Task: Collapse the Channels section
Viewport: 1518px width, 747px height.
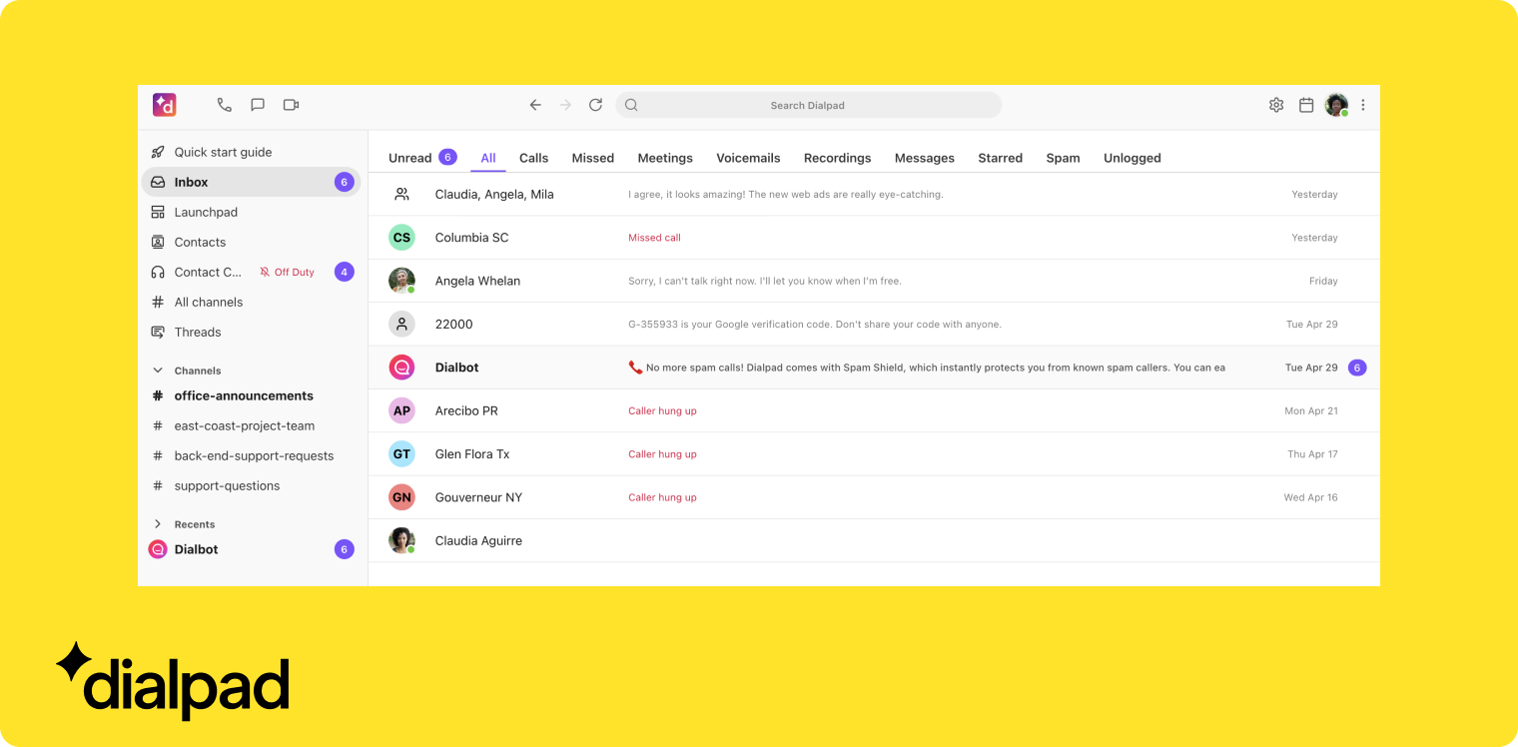Action: point(157,370)
